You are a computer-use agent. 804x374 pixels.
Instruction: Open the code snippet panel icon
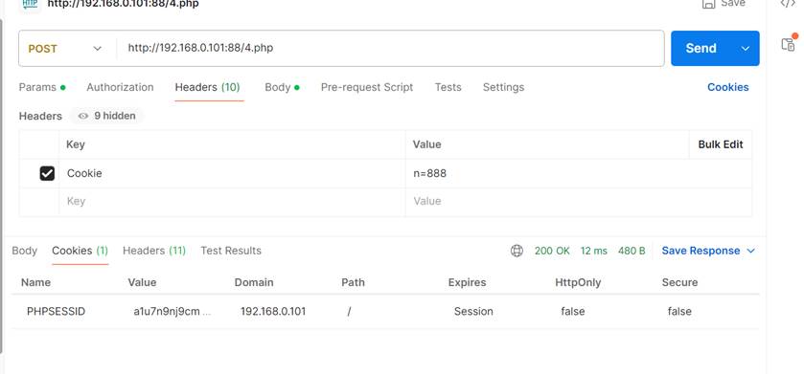[788, 3]
